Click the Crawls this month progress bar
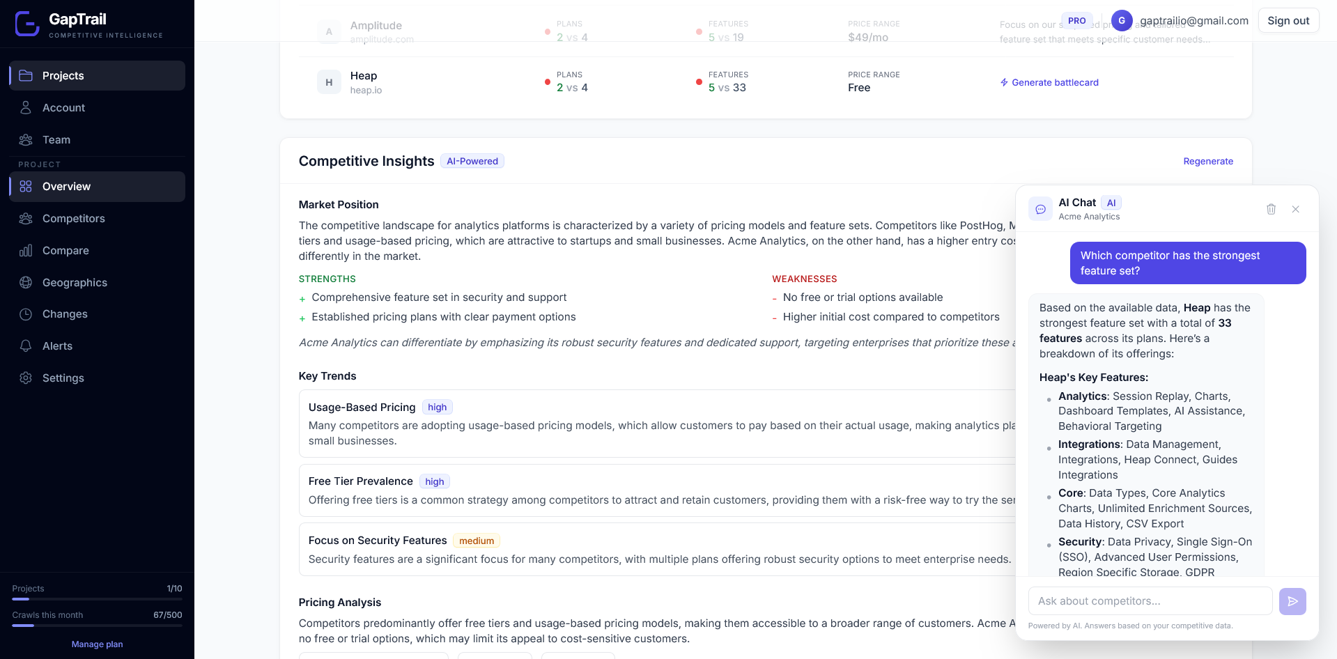 (97, 626)
